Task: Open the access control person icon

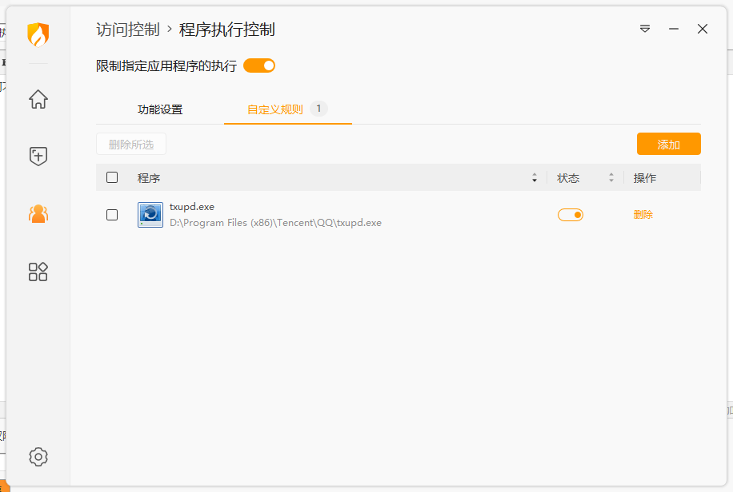Action: tap(38, 214)
